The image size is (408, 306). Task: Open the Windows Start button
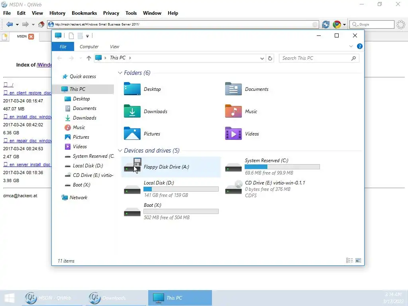click(10, 298)
